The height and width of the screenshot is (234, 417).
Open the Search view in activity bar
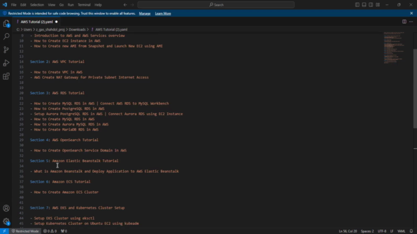pyautogui.click(x=6, y=36)
